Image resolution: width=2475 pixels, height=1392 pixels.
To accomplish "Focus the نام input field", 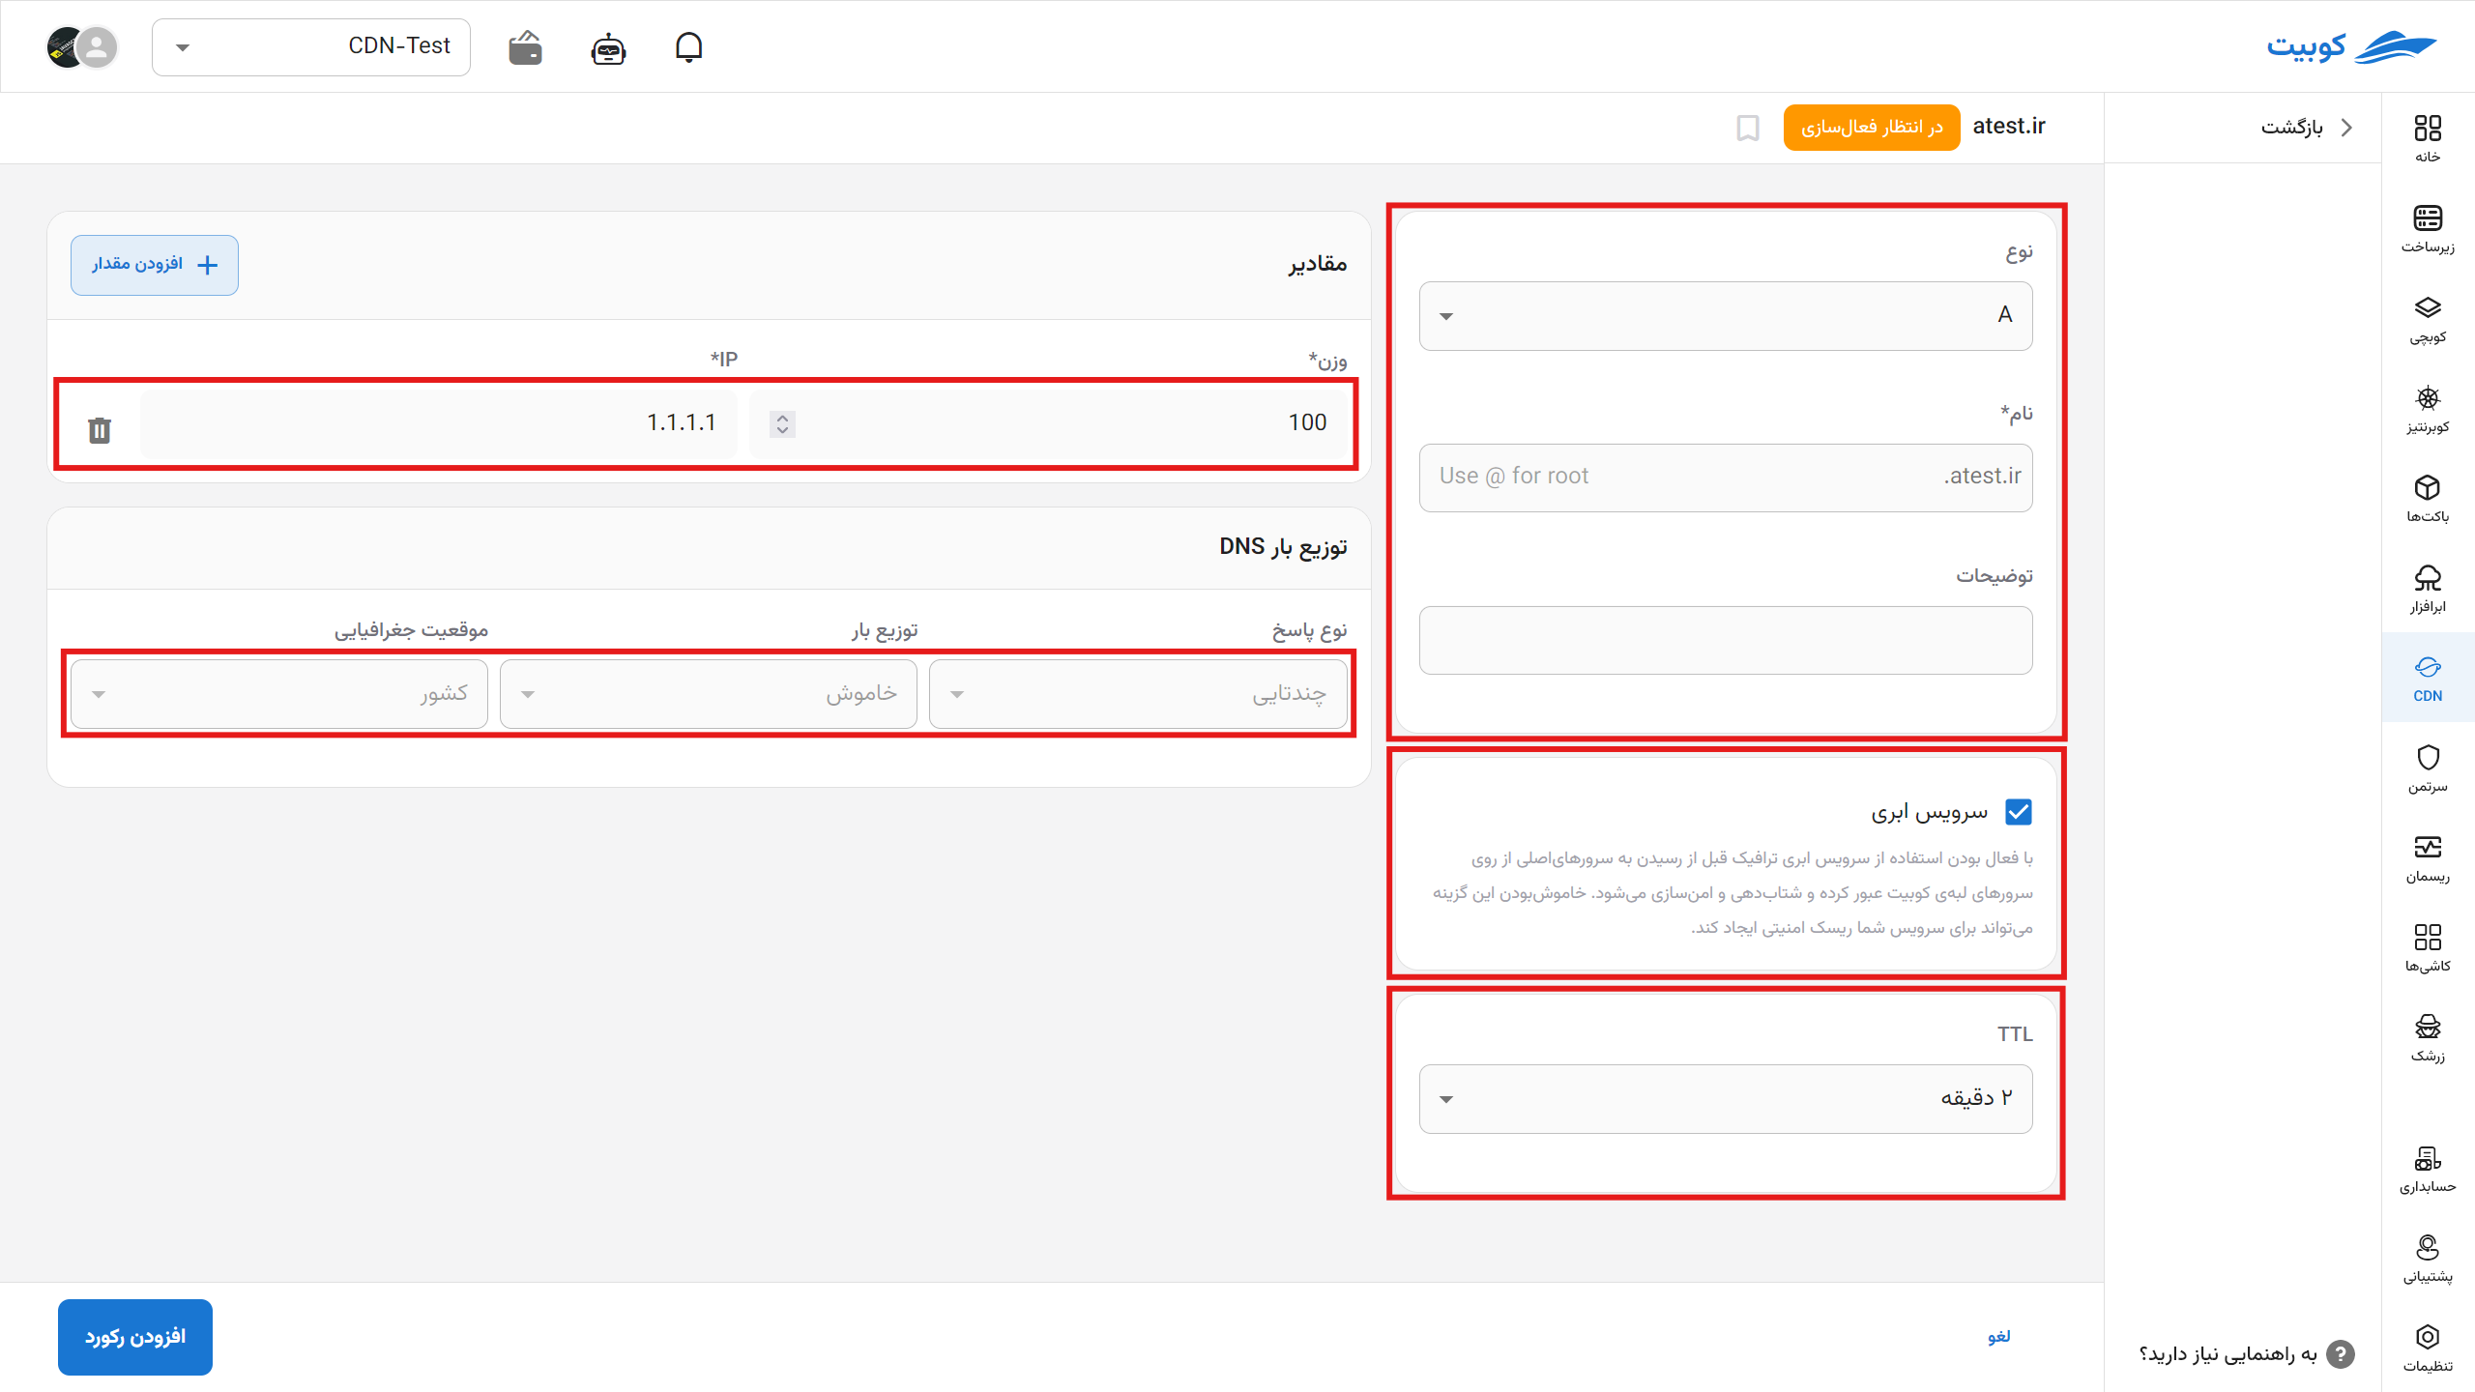I will (x=1726, y=478).
